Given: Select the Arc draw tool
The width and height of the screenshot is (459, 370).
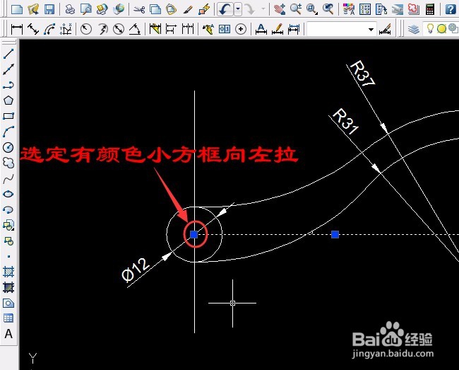Looking at the screenshot, I should 8,132.
